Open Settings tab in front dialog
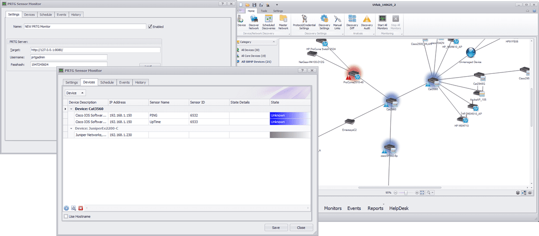The height and width of the screenshot is (236, 539). (71, 82)
